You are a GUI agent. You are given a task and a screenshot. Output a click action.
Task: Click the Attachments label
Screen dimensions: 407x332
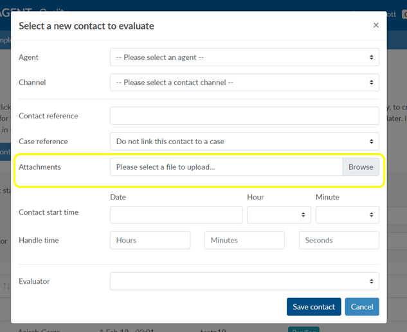pos(40,167)
